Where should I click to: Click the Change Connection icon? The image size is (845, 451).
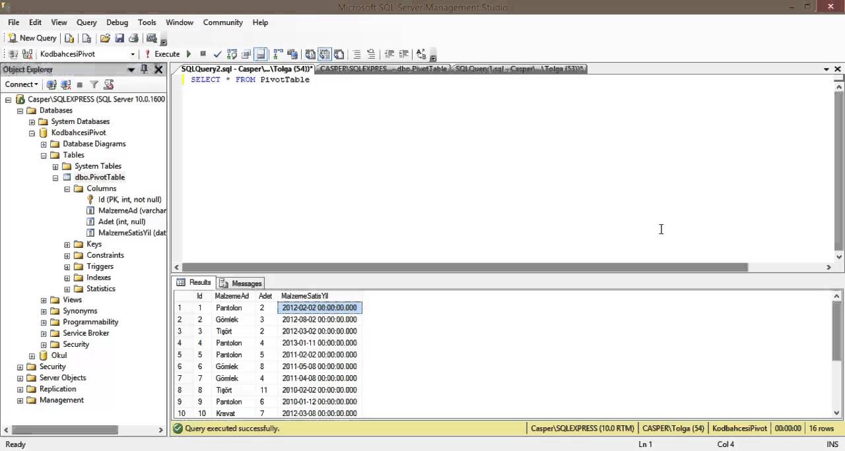tap(26, 54)
